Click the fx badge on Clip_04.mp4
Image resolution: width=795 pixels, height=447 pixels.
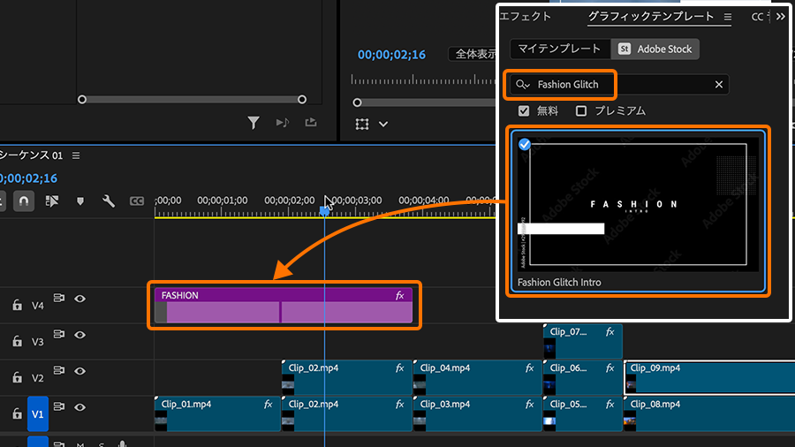(x=530, y=368)
